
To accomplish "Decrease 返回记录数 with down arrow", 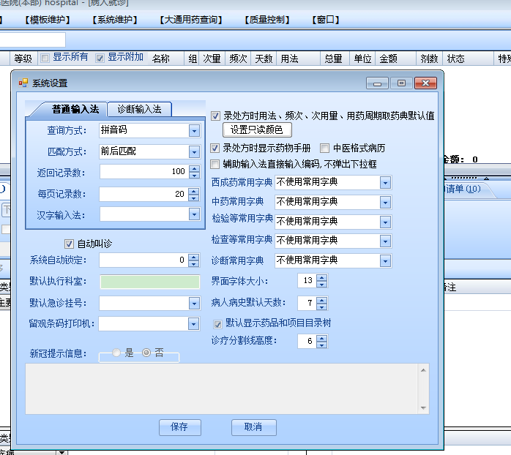I will pos(195,176).
